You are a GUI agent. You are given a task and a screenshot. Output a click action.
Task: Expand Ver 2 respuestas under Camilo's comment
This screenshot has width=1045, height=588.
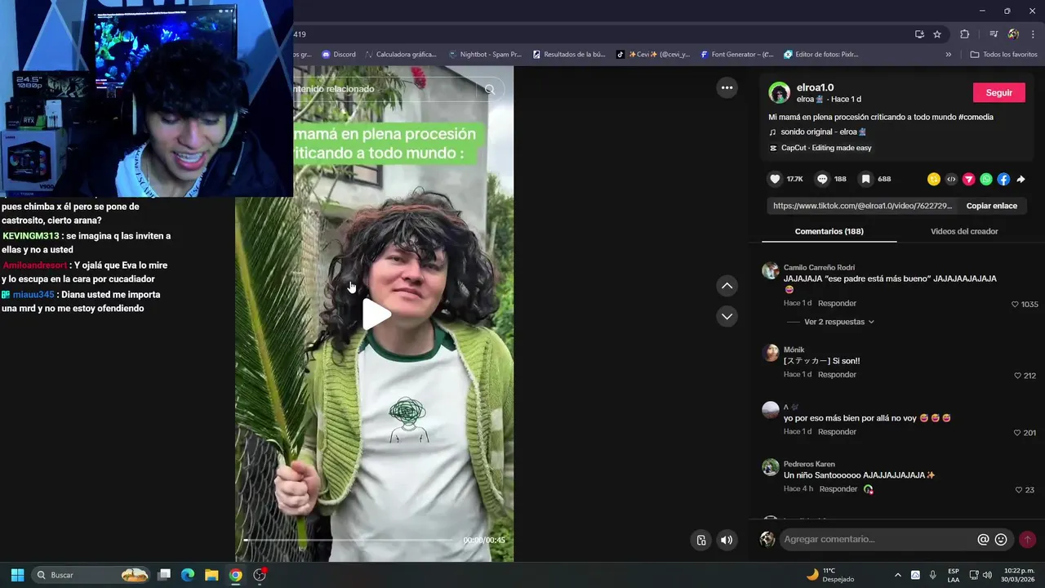click(x=839, y=322)
